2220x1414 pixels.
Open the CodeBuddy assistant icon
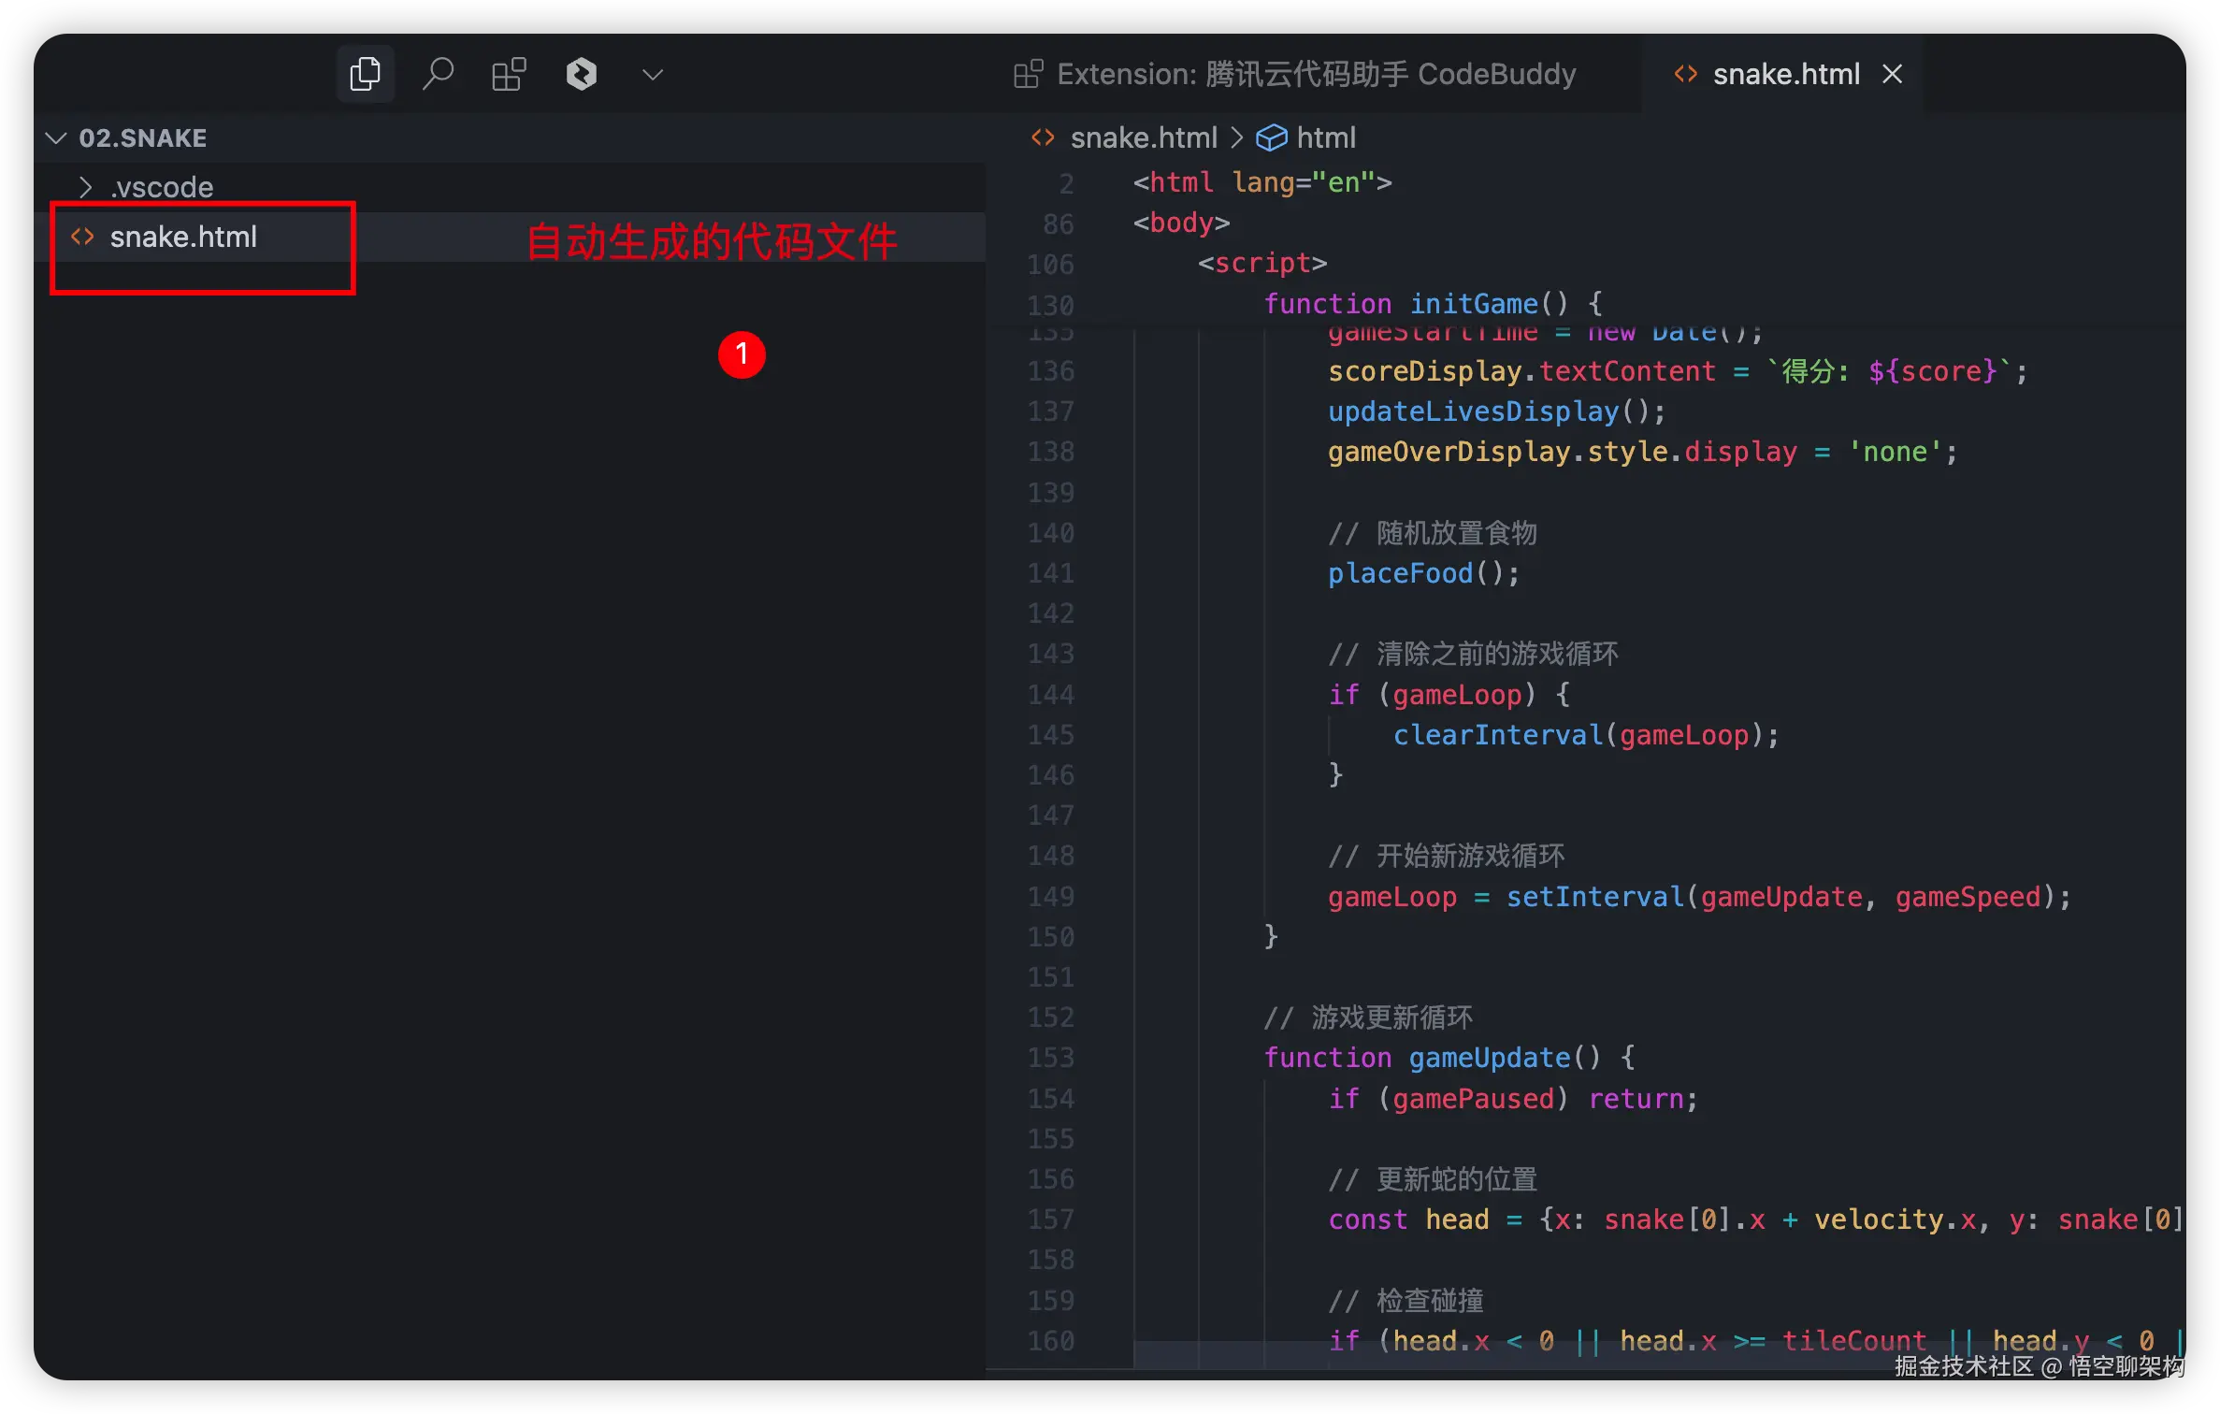(x=581, y=74)
